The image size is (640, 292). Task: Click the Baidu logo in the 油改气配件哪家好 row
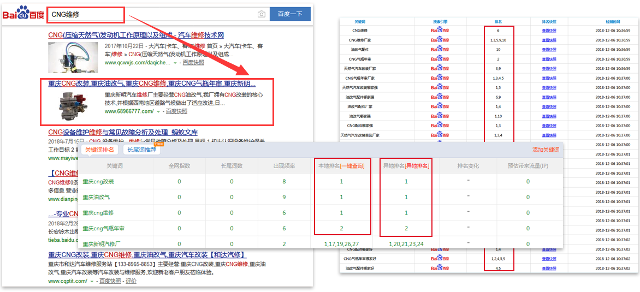coord(440,269)
